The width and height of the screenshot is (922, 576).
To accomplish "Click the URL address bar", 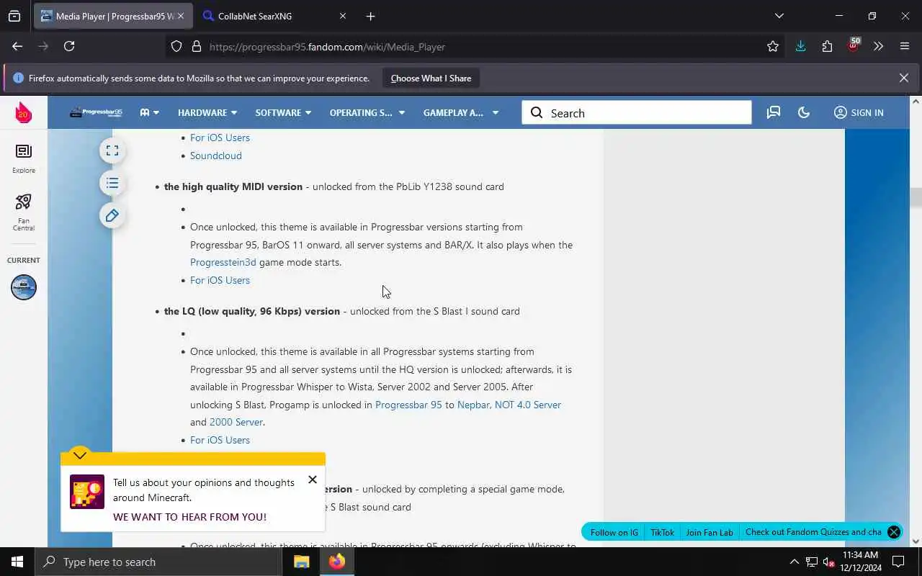I will (x=475, y=47).
